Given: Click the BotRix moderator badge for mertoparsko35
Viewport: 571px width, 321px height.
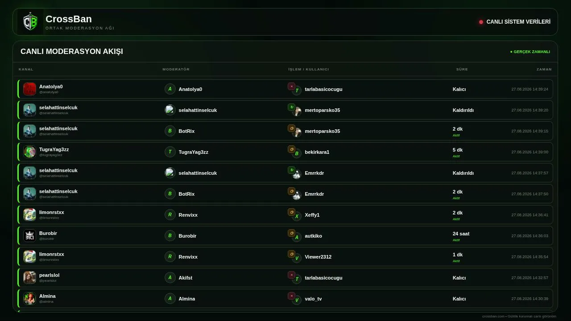Looking at the screenshot, I should point(170,131).
